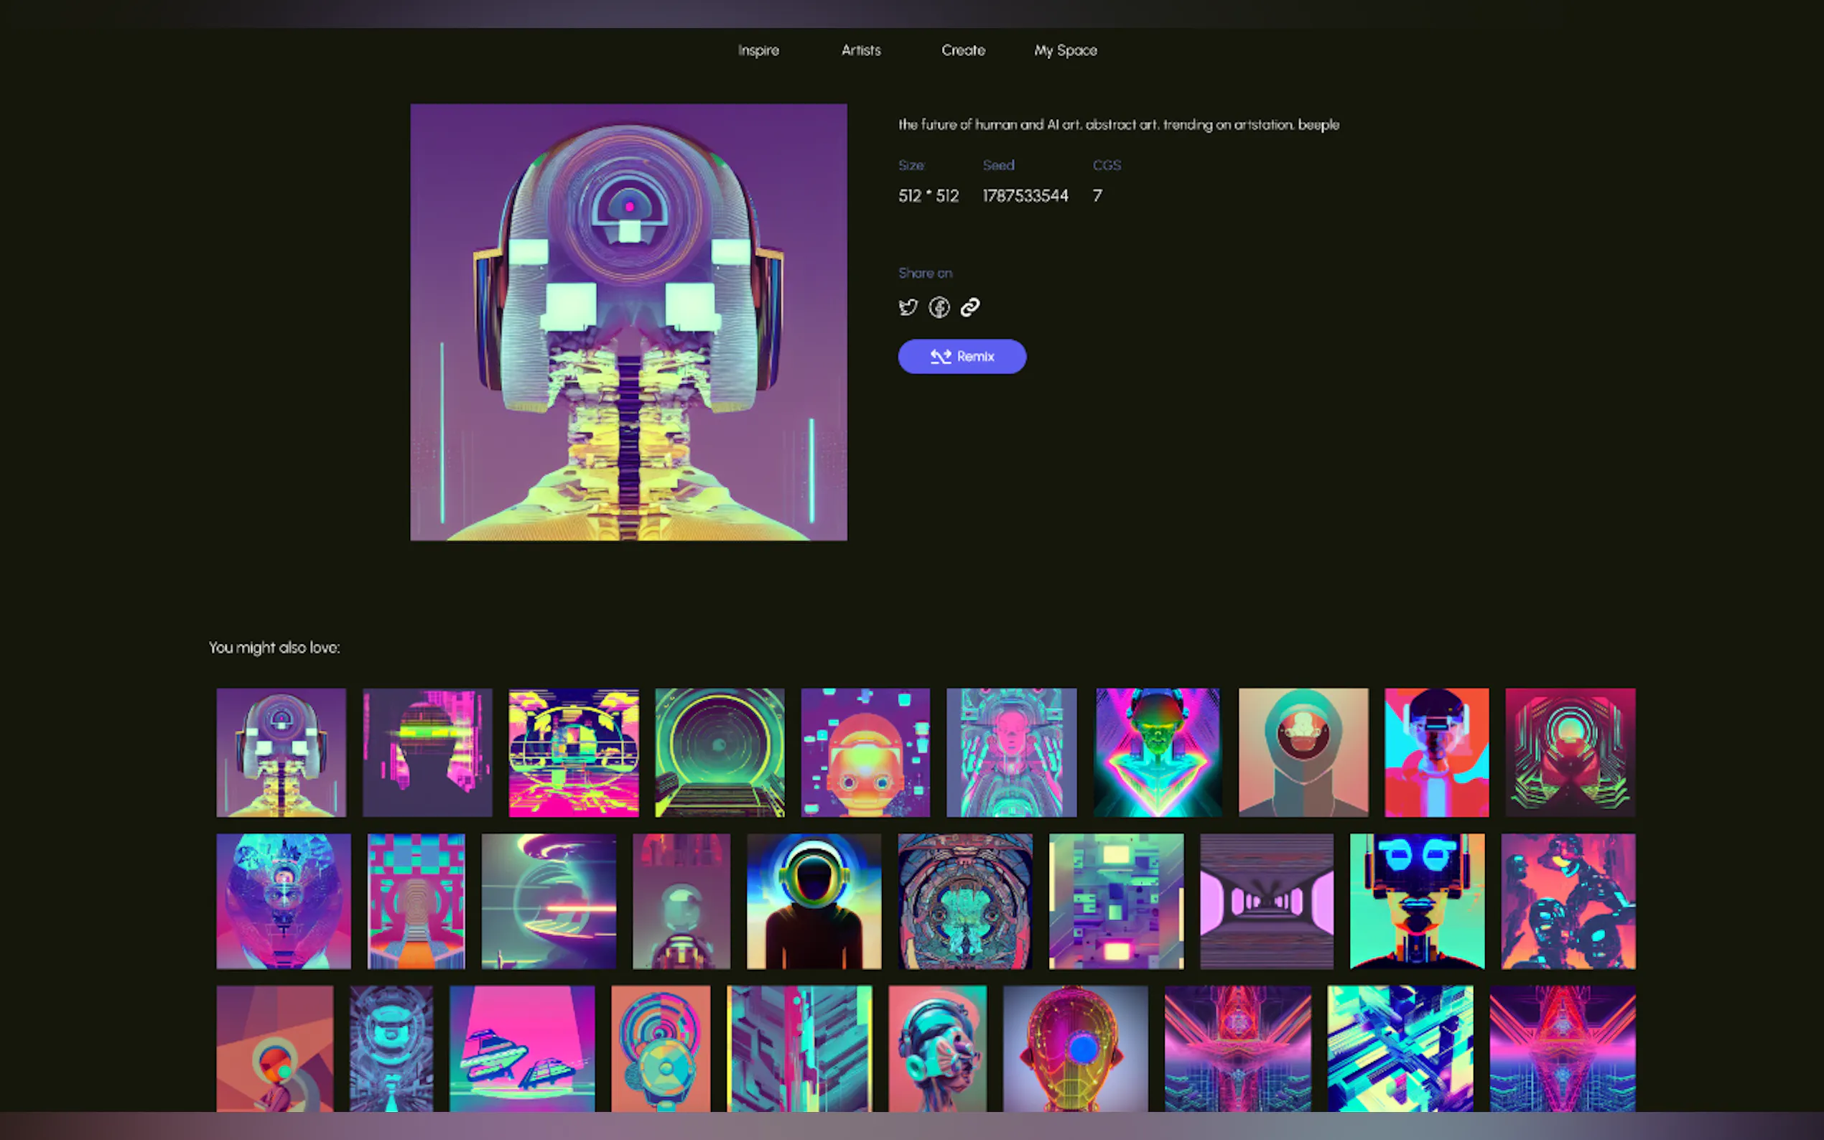The width and height of the screenshot is (1824, 1140).
Task: Select the head with headphones profile thumbnail
Action: point(936,1048)
